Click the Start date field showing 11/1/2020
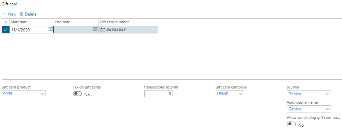Screen dimensions: 342x128 pyautogui.click(x=32, y=30)
